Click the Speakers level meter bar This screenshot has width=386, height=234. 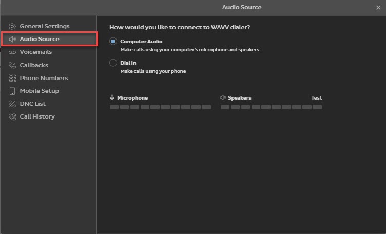[271, 107]
